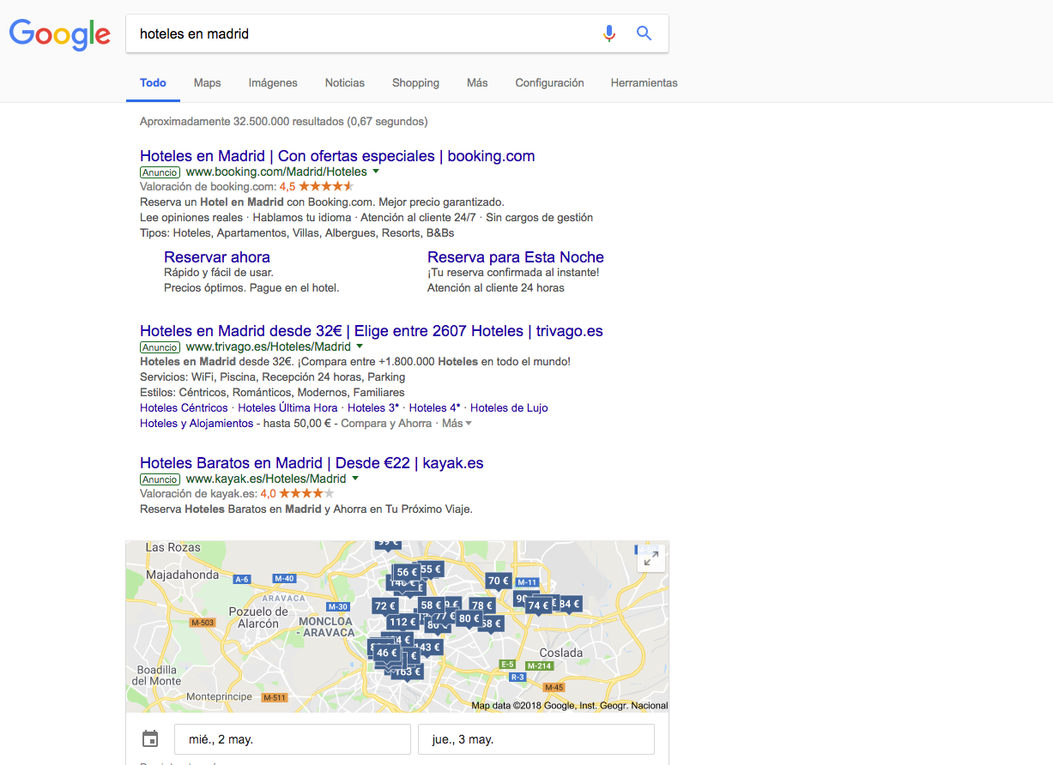Open dropdown arrow next to booking.com URL
The width and height of the screenshot is (1053, 765).
(x=376, y=172)
